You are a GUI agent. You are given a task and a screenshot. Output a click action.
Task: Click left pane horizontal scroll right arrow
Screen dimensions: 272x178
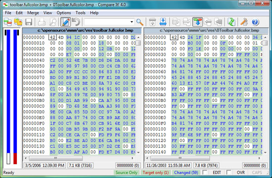[133, 158]
